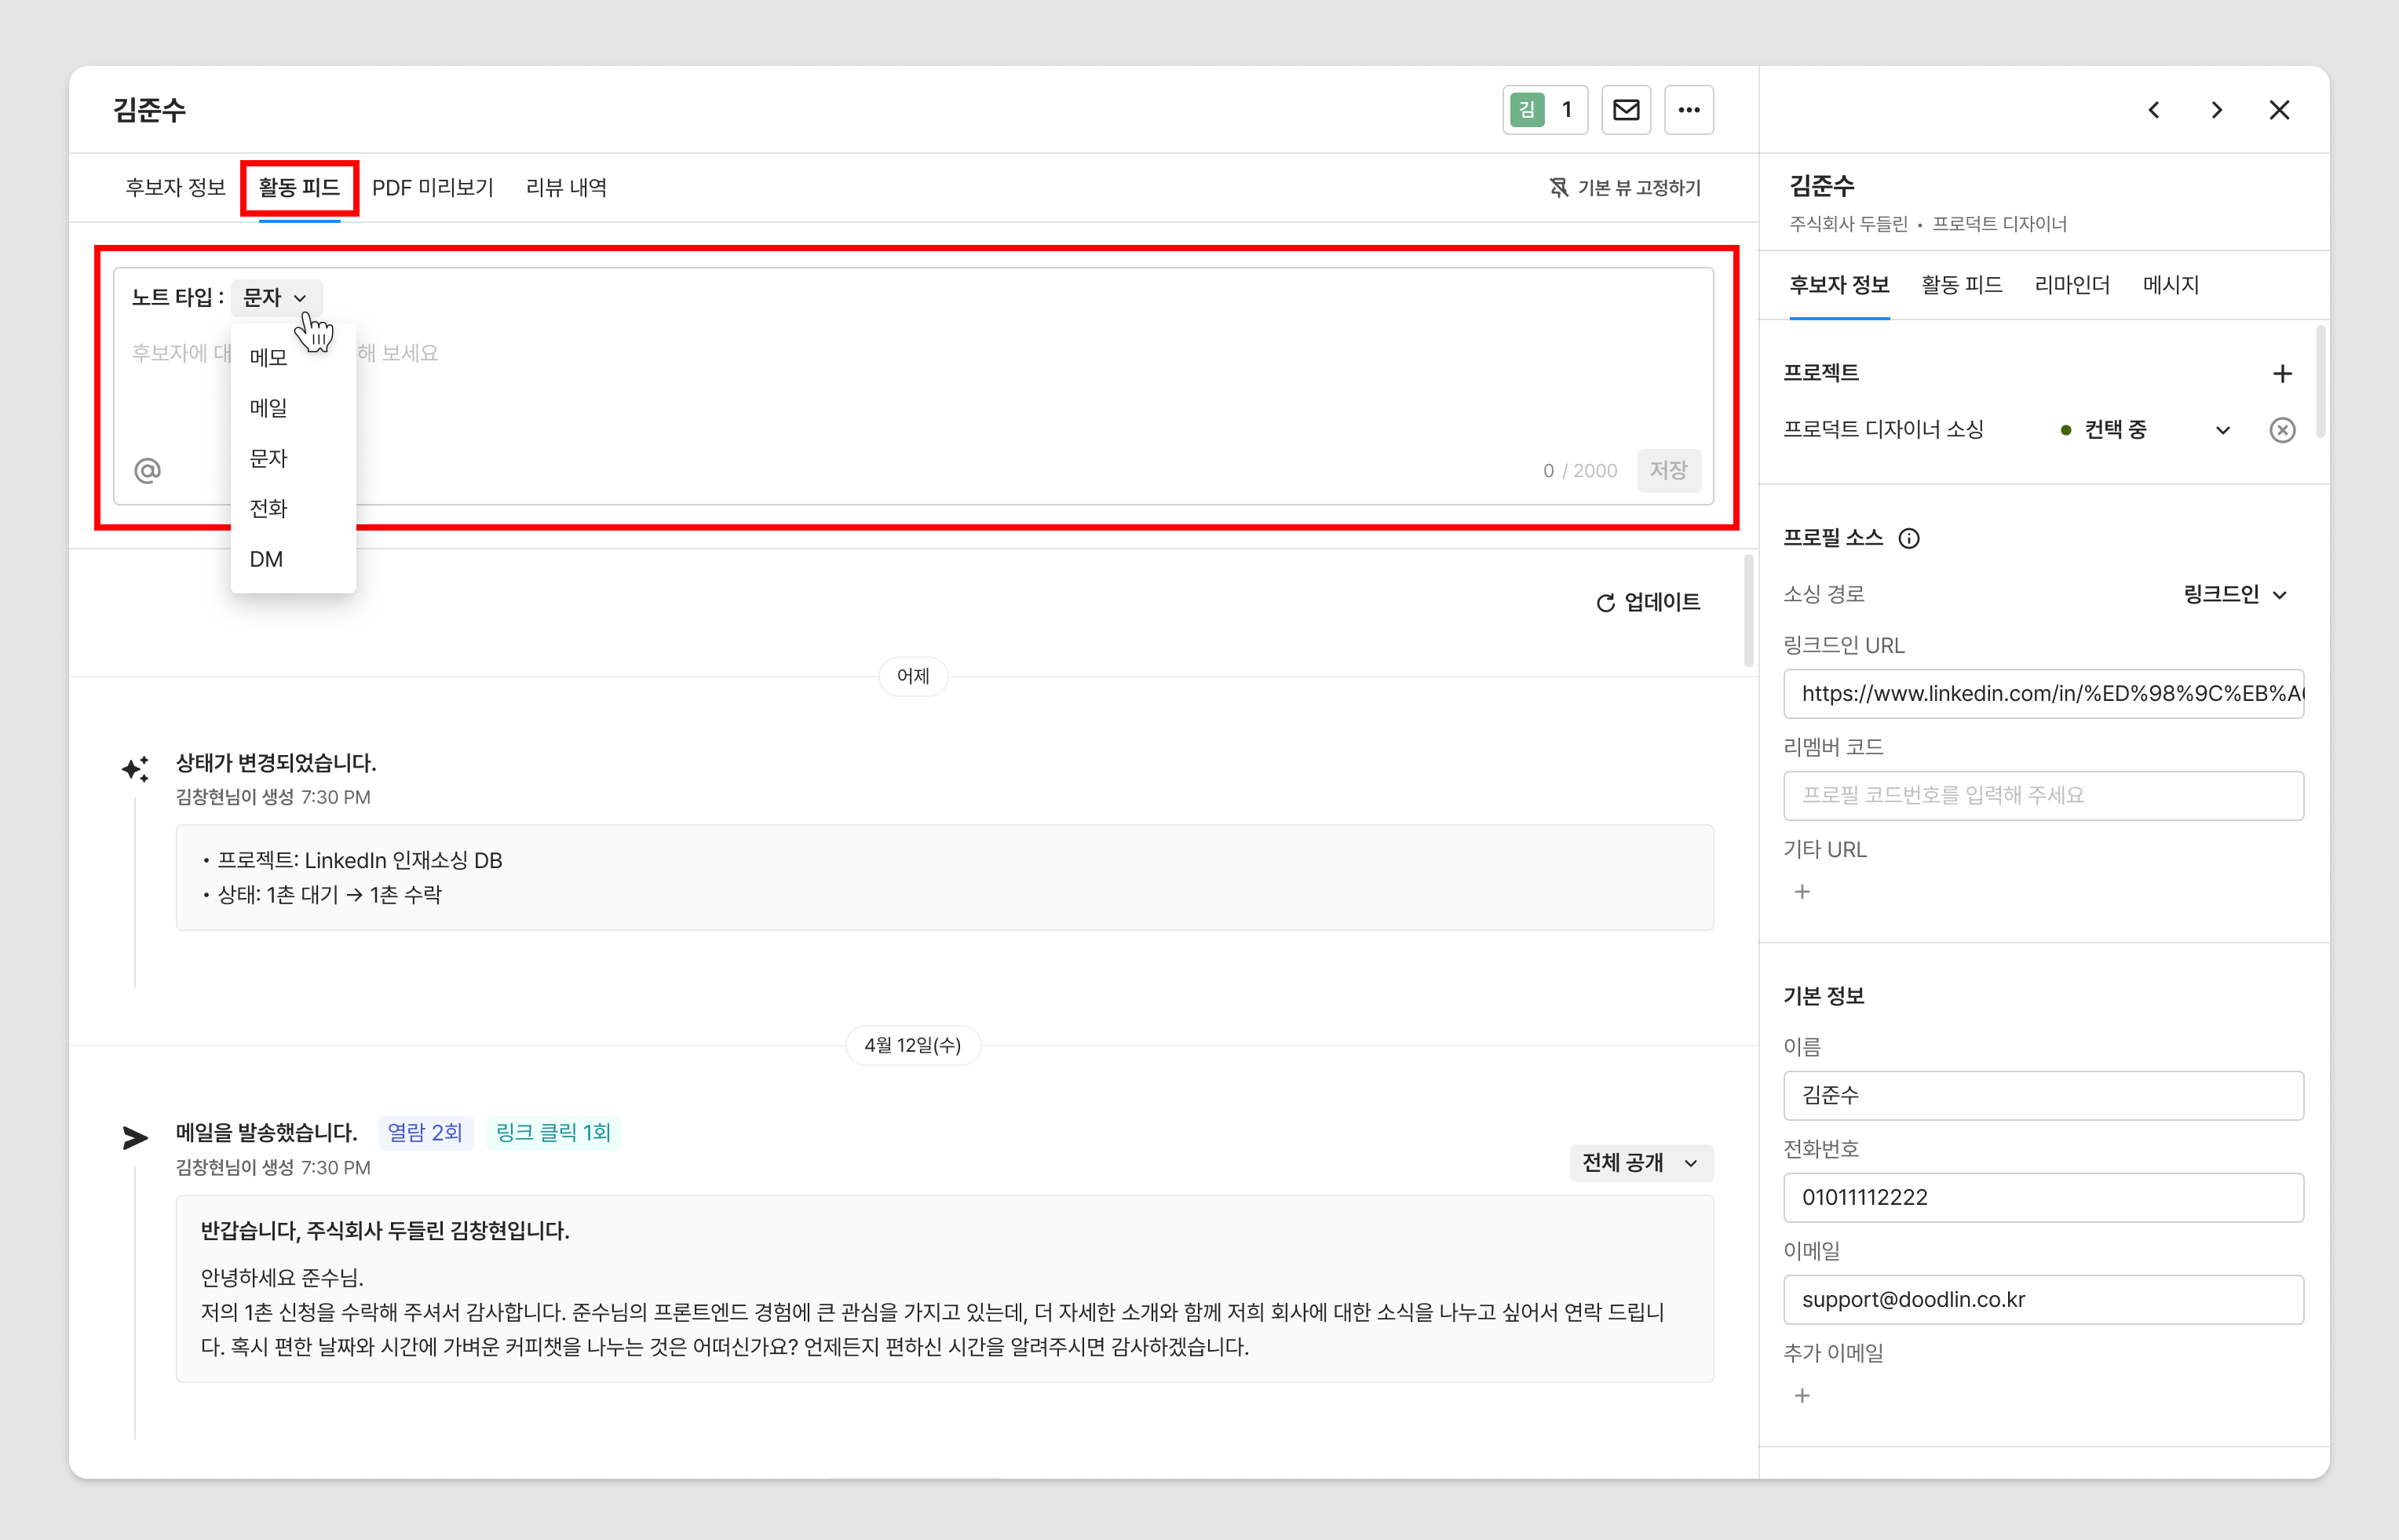Click the 업데이트 refresh button
The height and width of the screenshot is (1540, 2399).
1647,602
